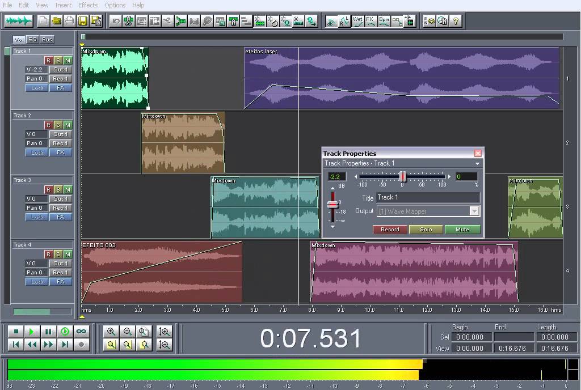The height and width of the screenshot is (390, 581).
Task: Open the Insert menu
Action: tap(64, 5)
